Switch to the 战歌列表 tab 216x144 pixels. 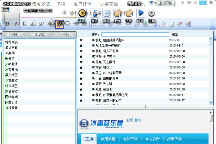point(15,35)
